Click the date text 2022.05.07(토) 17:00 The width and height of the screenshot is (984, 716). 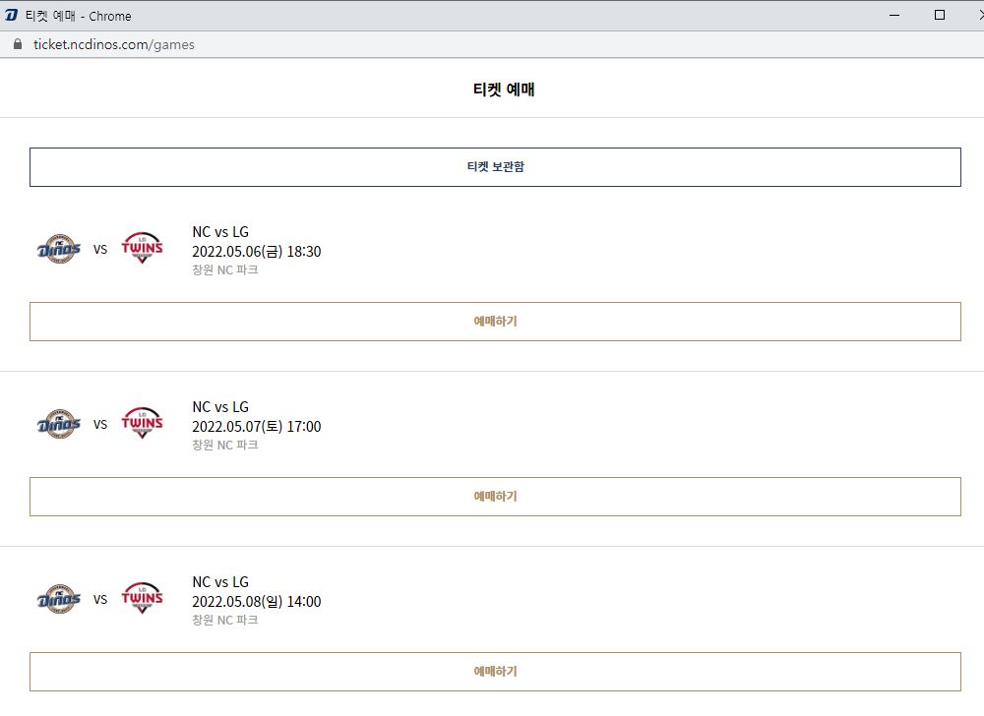click(257, 426)
